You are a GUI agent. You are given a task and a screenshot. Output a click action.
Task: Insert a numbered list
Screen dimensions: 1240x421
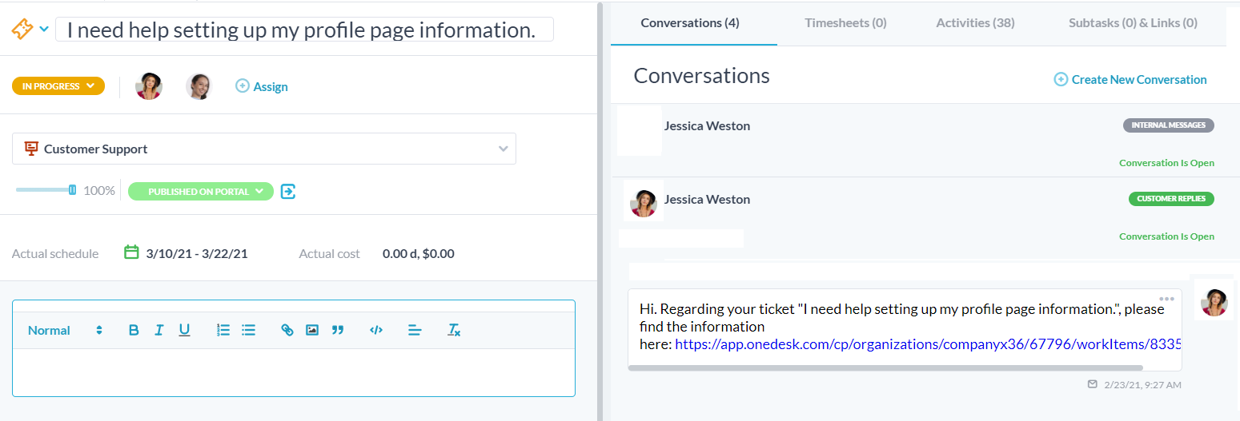(223, 330)
